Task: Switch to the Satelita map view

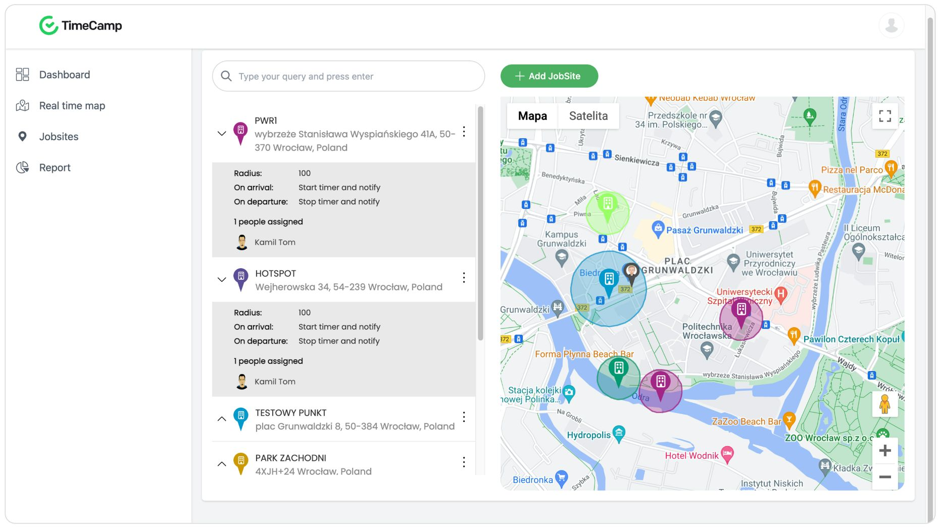Action: pyautogui.click(x=588, y=116)
